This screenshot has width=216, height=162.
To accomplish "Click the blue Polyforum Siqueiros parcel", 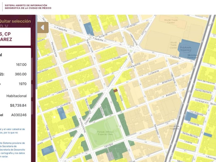I will 189,49.
